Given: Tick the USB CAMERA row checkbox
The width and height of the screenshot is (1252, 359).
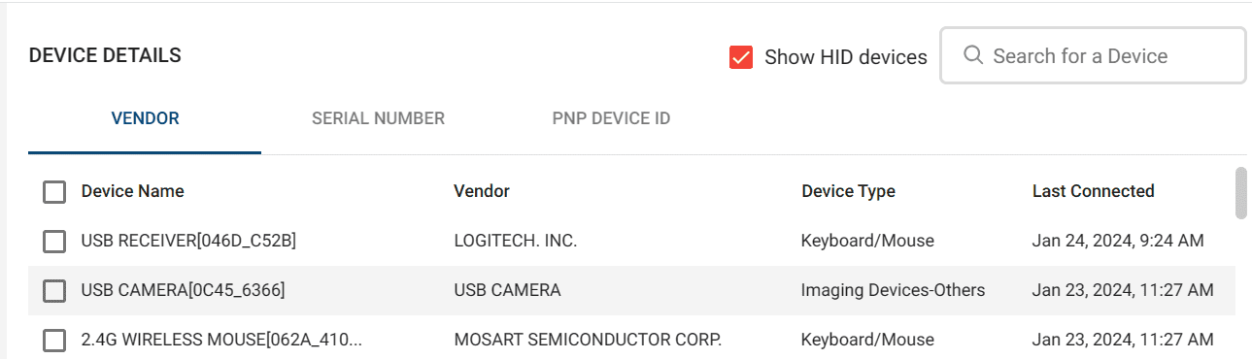Looking at the screenshot, I should point(54,290).
